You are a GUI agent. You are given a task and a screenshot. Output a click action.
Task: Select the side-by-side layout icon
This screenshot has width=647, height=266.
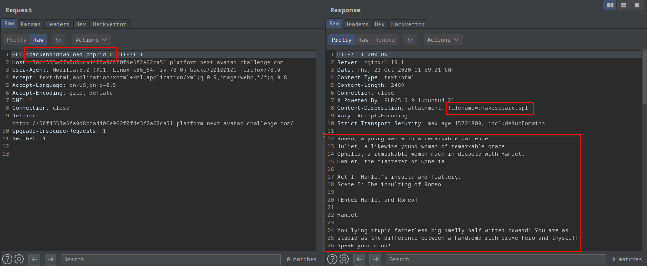610,5
